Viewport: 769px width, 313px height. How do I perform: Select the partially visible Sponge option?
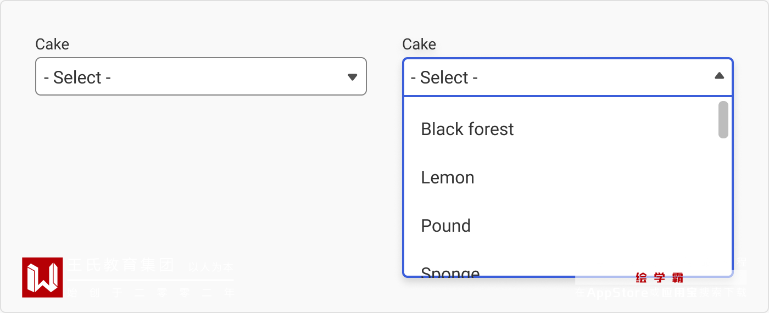point(450,271)
